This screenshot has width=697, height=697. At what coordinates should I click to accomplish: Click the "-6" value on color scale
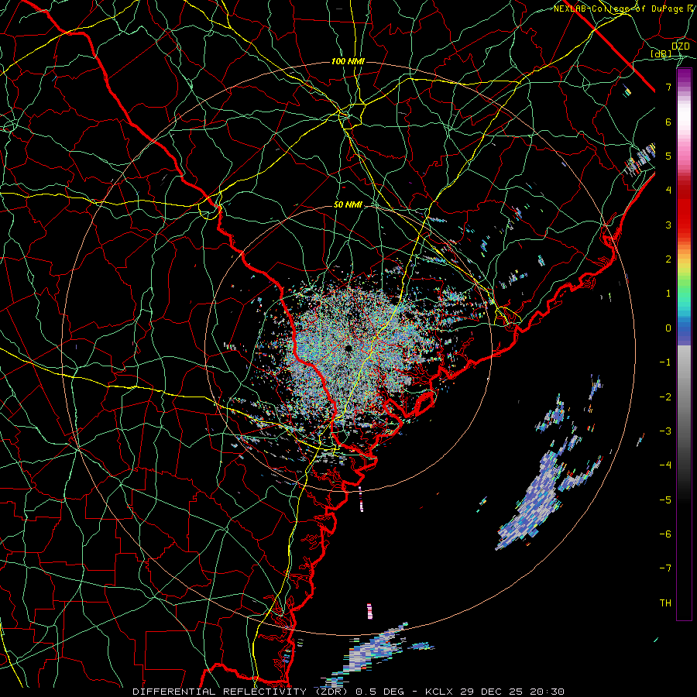tap(665, 534)
